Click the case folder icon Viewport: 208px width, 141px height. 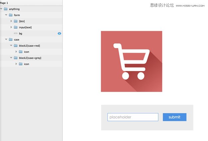pos(11,39)
